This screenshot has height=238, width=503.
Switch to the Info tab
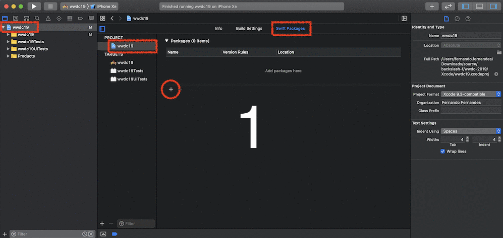(218, 29)
